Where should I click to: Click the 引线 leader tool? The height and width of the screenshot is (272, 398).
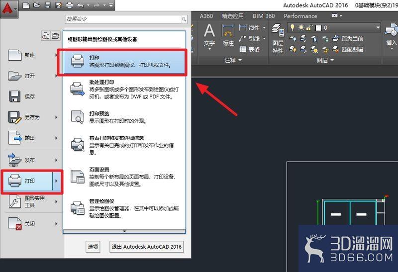point(250,39)
